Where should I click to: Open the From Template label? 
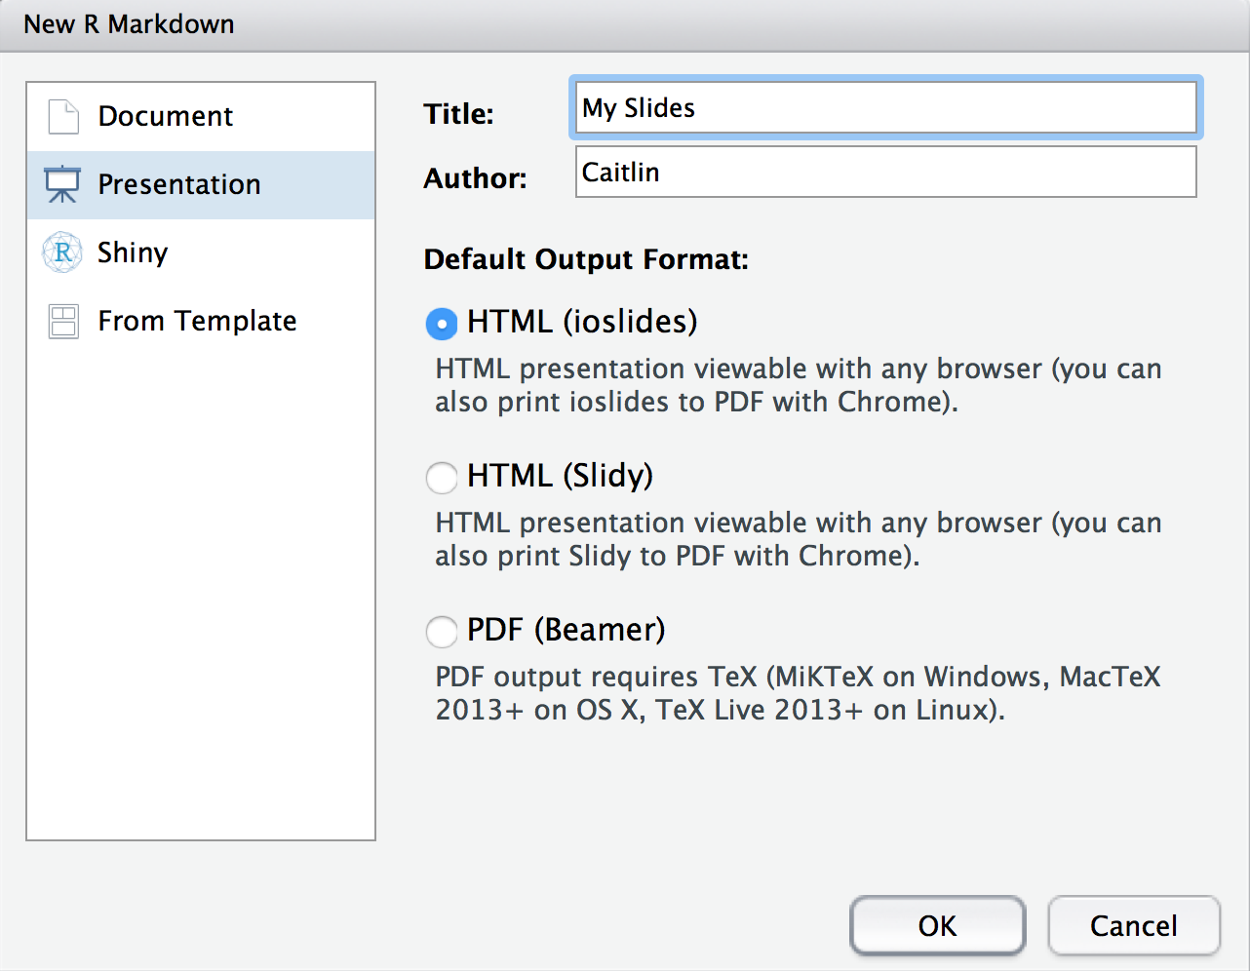197,321
